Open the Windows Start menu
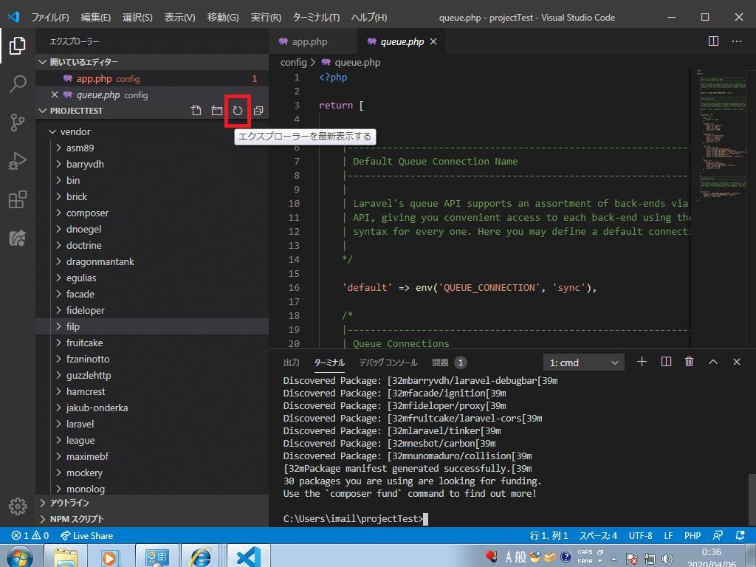The width and height of the screenshot is (756, 567). pyautogui.click(x=19, y=556)
